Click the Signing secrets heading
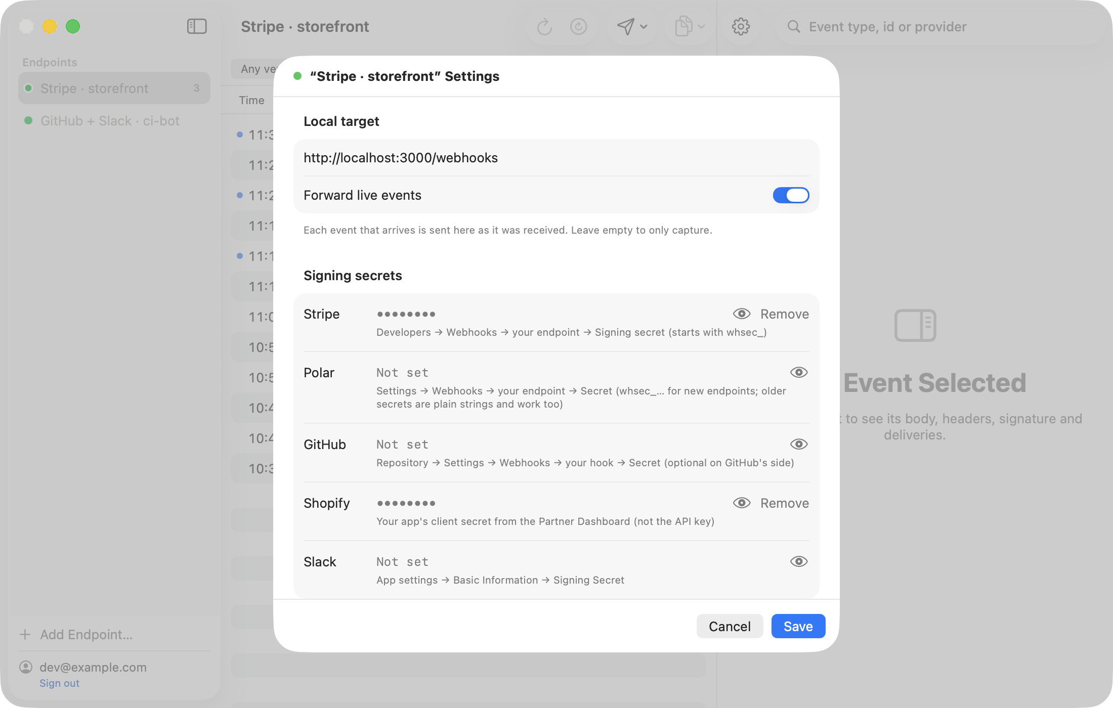Image resolution: width=1113 pixels, height=708 pixels. point(353,276)
